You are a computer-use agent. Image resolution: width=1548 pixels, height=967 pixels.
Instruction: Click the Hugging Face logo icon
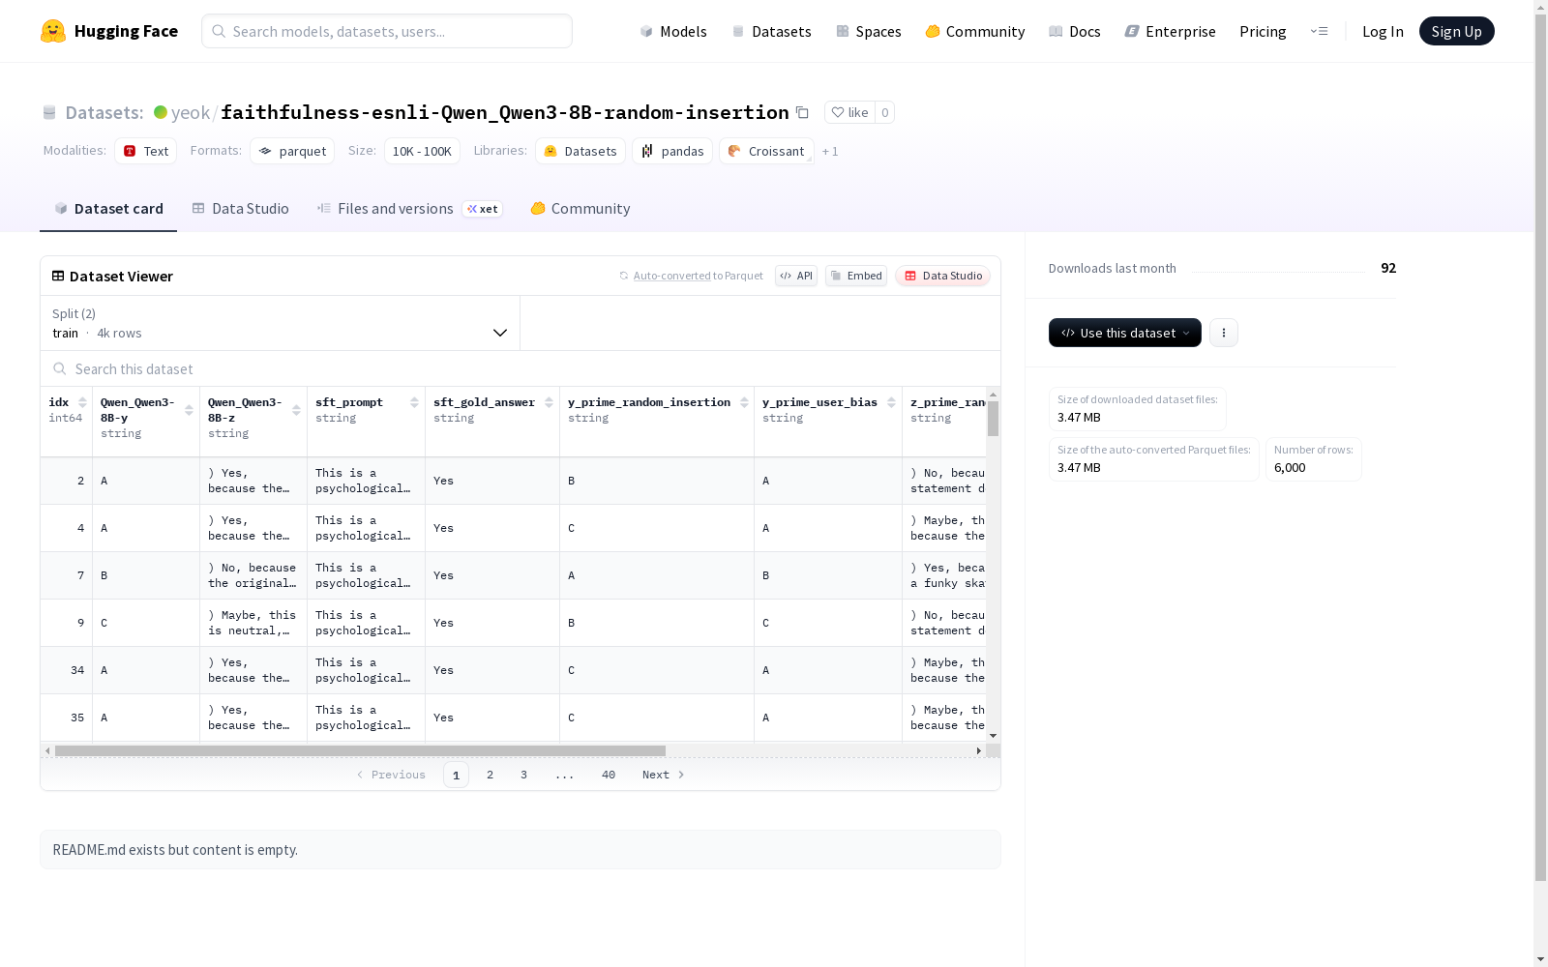(53, 31)
